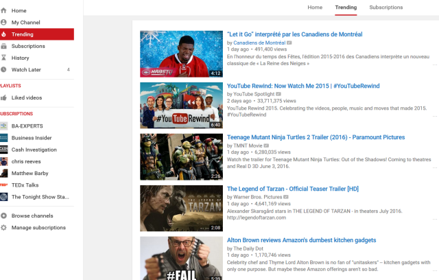Click the TEDx Talks channel logo
The width and height of the screenshot is (439, 280).
(3, 185)
